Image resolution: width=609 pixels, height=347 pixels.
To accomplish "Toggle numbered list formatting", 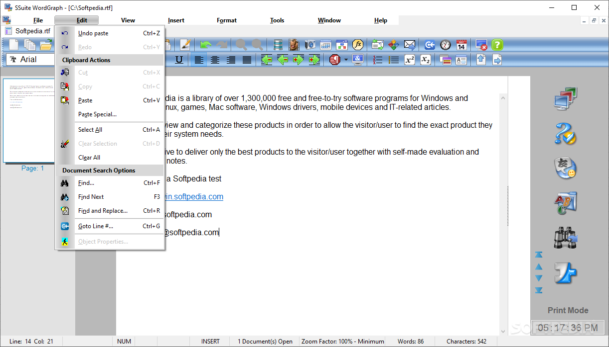I will click(378, 60).
